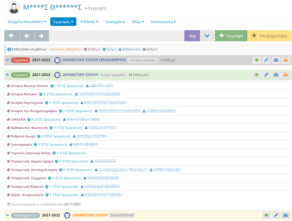
Task: Click the up arrow navigation button
Action: coord(12,36)
